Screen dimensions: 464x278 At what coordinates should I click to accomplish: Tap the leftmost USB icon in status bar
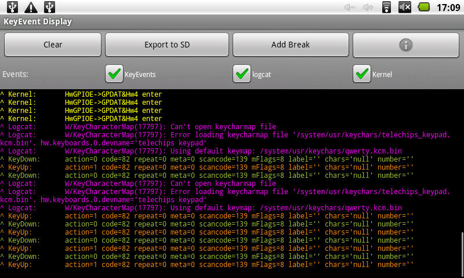pyautogui.click(x=13, y=8)
